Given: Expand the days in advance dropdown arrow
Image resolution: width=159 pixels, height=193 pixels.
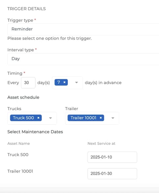Looking at the screenshot, I should click(76, 82).
